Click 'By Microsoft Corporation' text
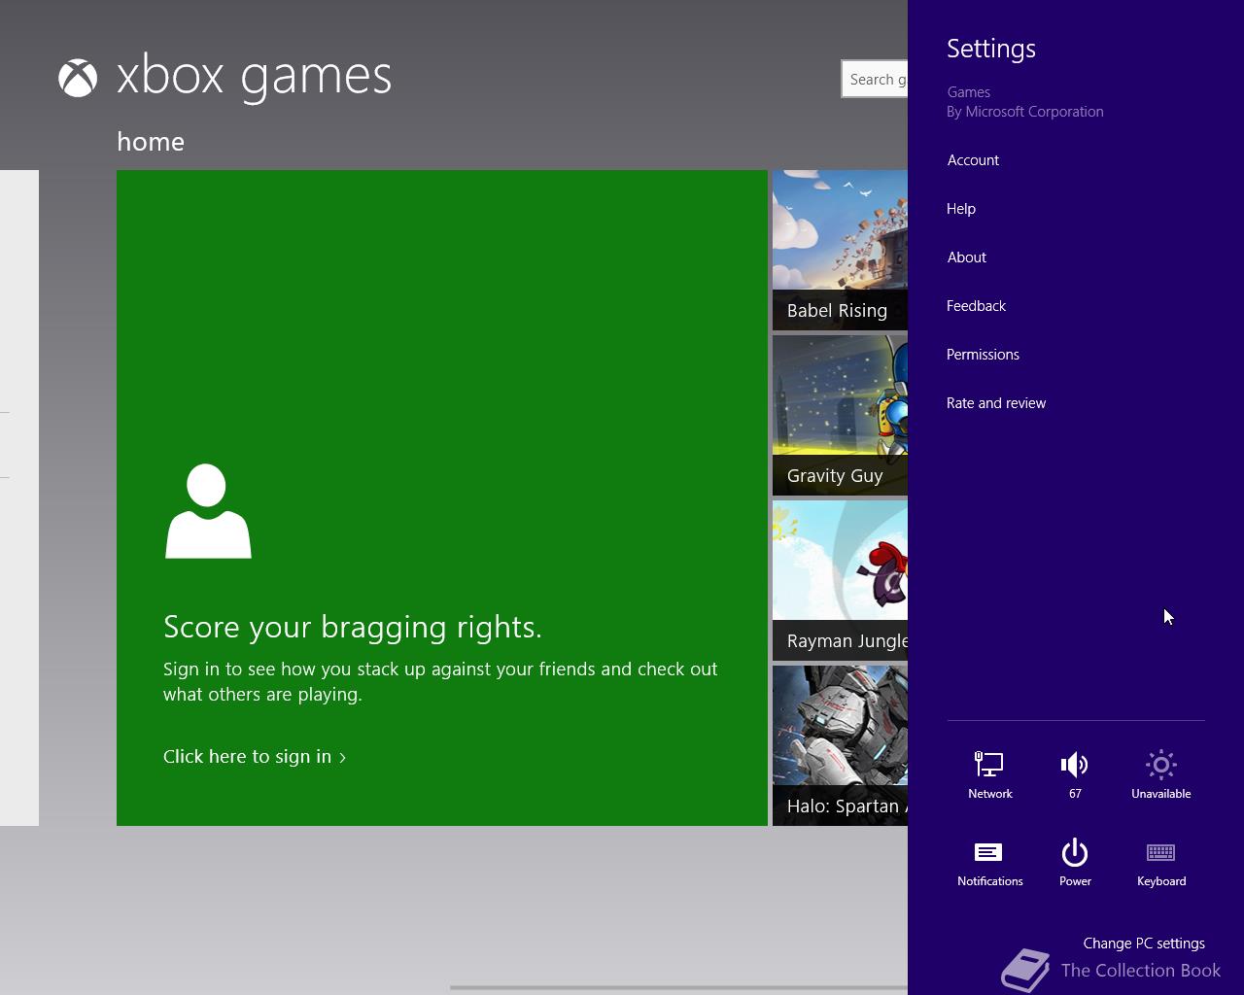This screenshot has height=995, width=1244. [x=1025, y=112]
